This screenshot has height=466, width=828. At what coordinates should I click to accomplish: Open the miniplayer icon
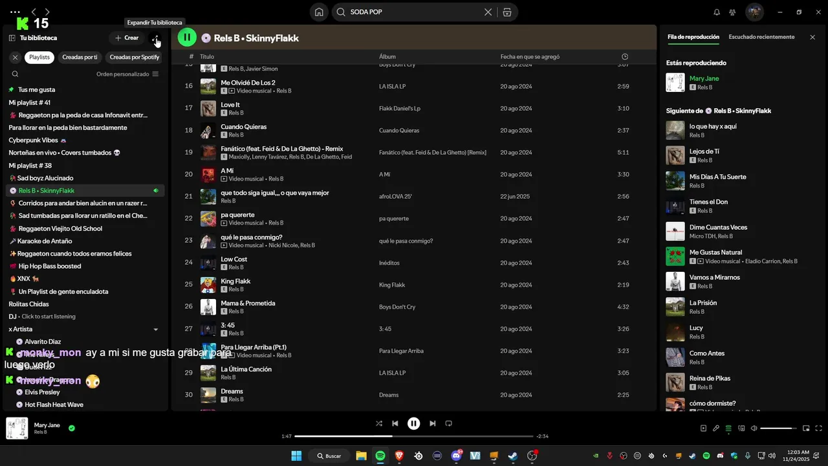(806, 428)
